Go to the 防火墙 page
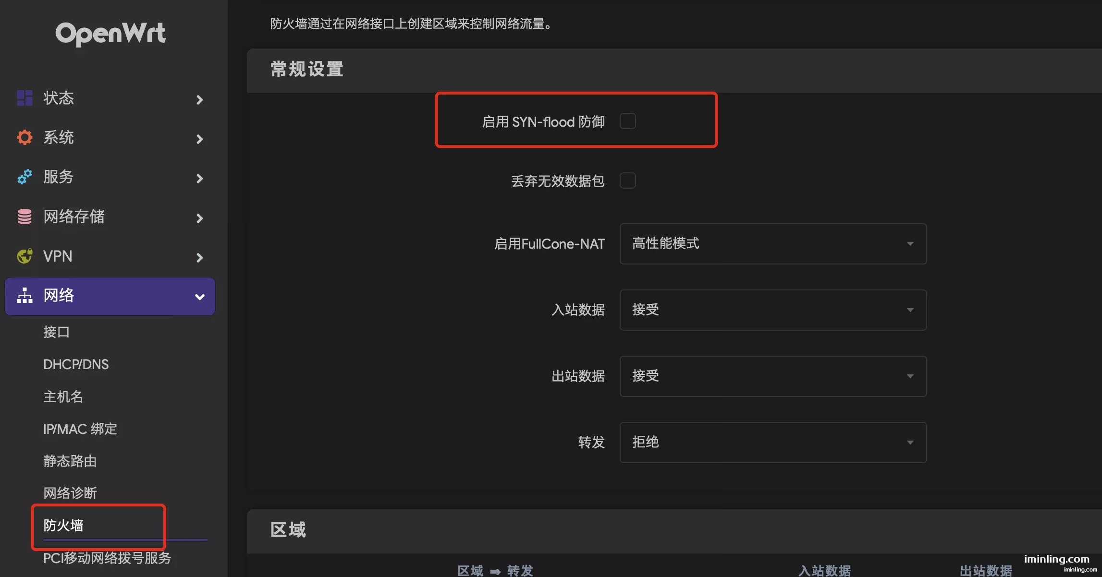Screen dimensions: 1102x577 63,525
